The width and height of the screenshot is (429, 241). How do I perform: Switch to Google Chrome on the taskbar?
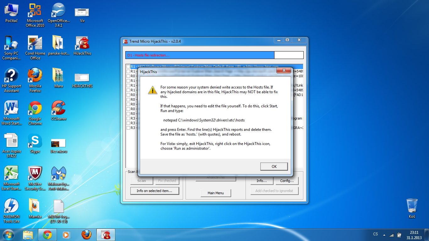pos(47,235)
